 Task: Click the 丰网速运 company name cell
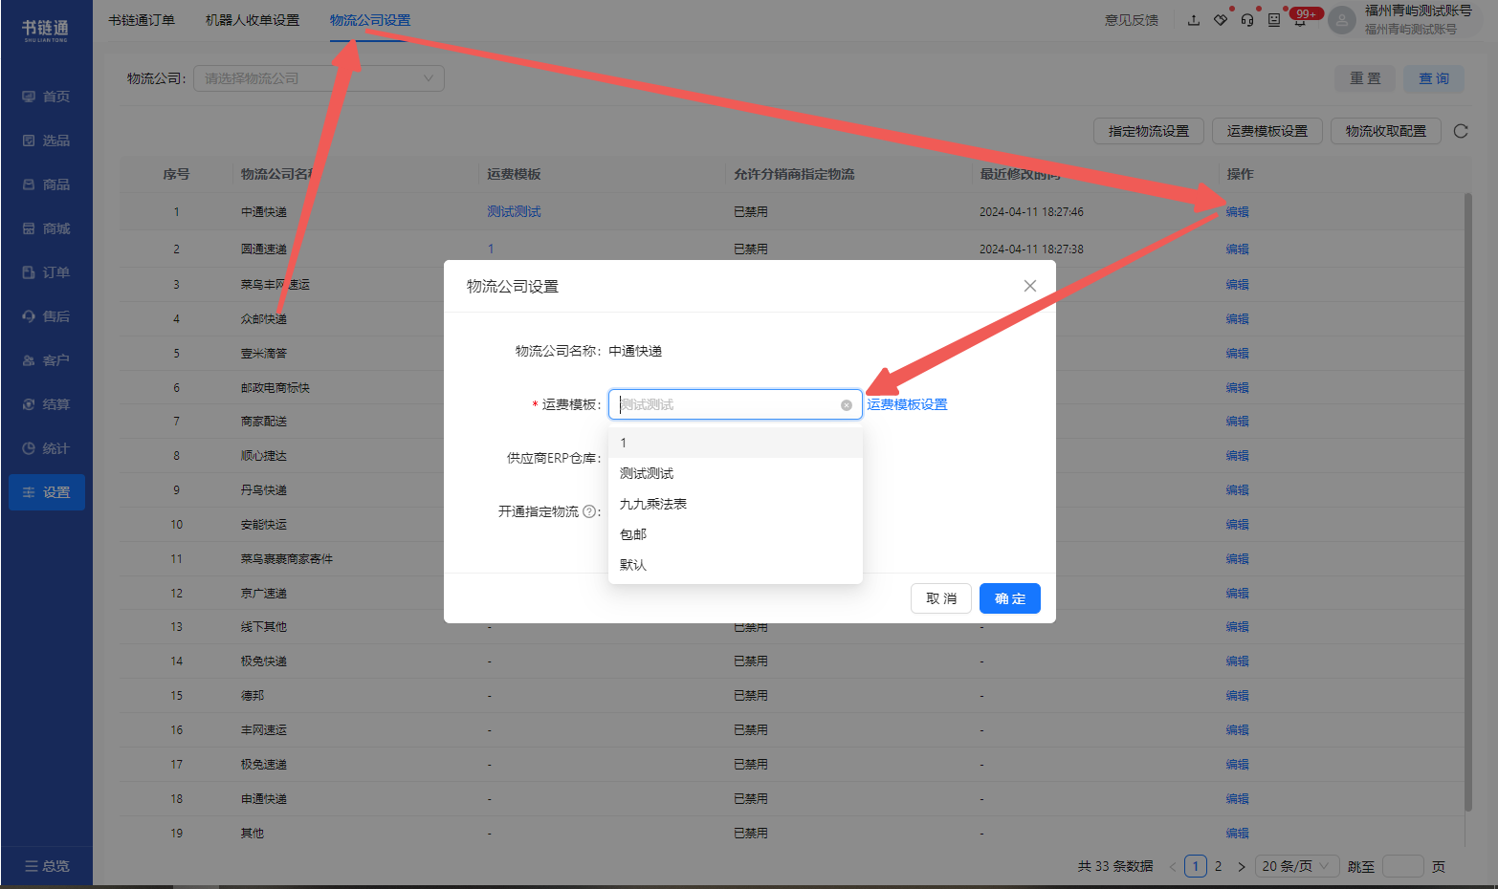coord(264,730)
